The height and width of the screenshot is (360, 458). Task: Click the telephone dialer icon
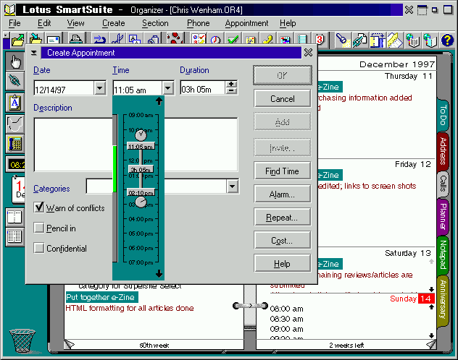tap(14, 144)
